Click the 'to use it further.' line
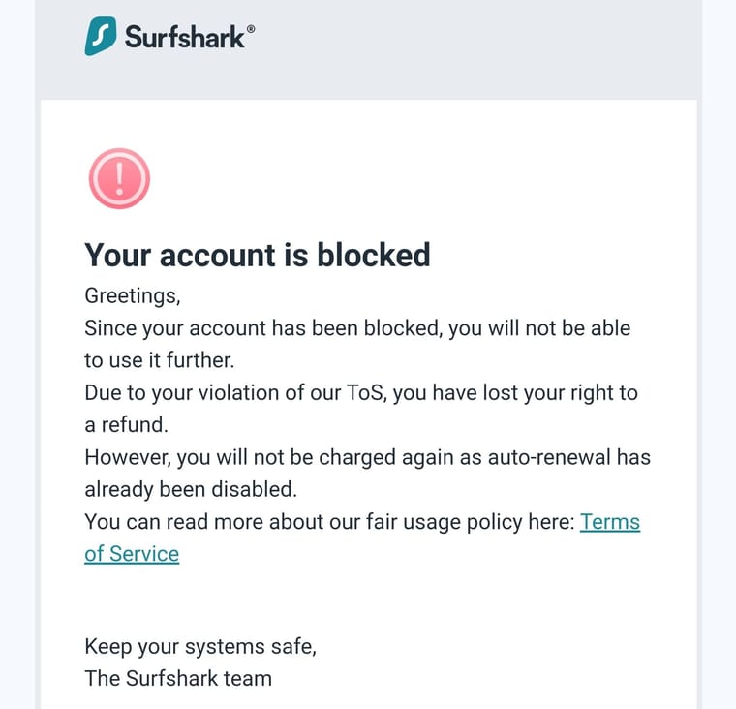Image resolution: width=736 pixels, height=709 pixels. tap(159, 360)
